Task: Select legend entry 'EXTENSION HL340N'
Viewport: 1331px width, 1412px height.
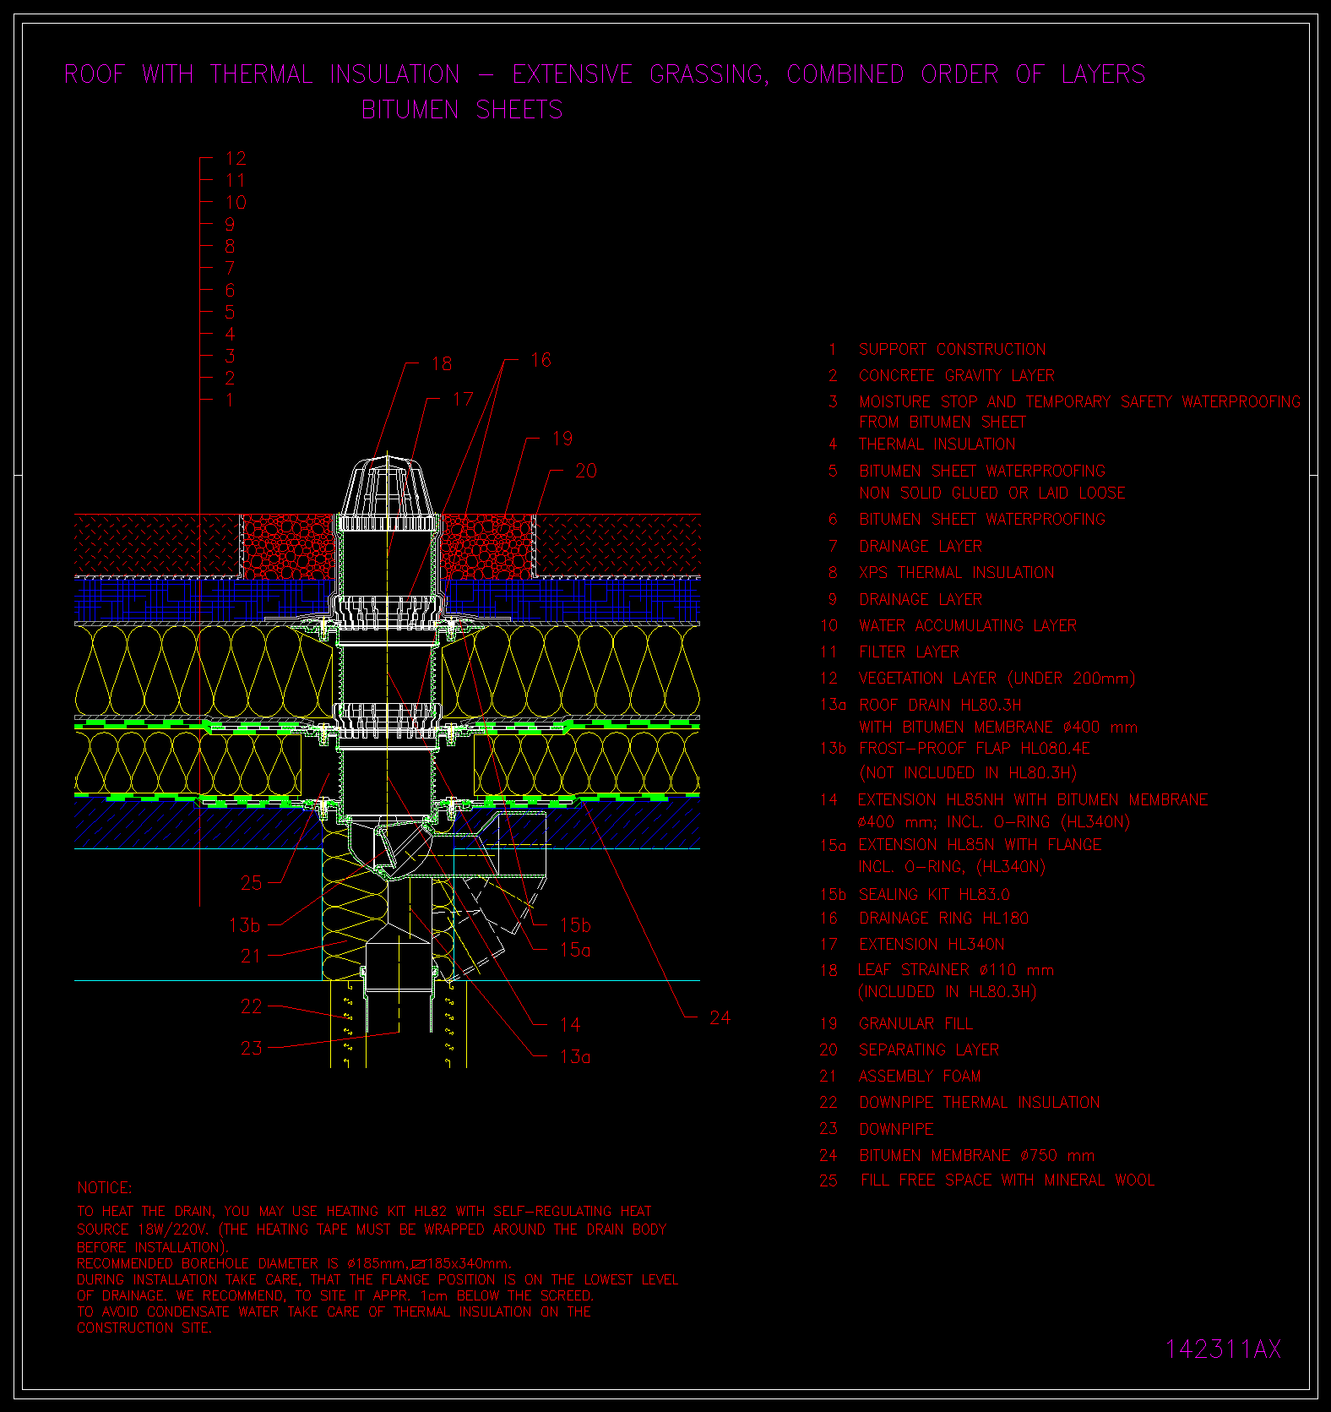Action: click(x=932, y=944)
